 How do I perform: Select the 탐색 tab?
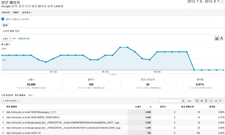5,25
